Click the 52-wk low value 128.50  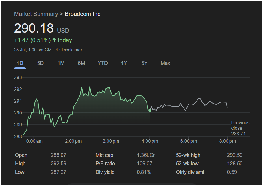[235, 164]
